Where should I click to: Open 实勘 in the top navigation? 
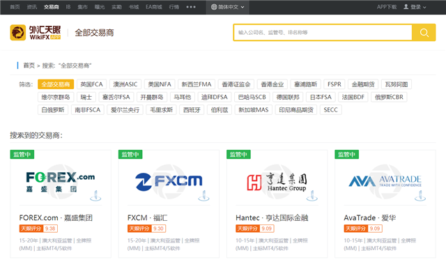click(x=116, y=7)
